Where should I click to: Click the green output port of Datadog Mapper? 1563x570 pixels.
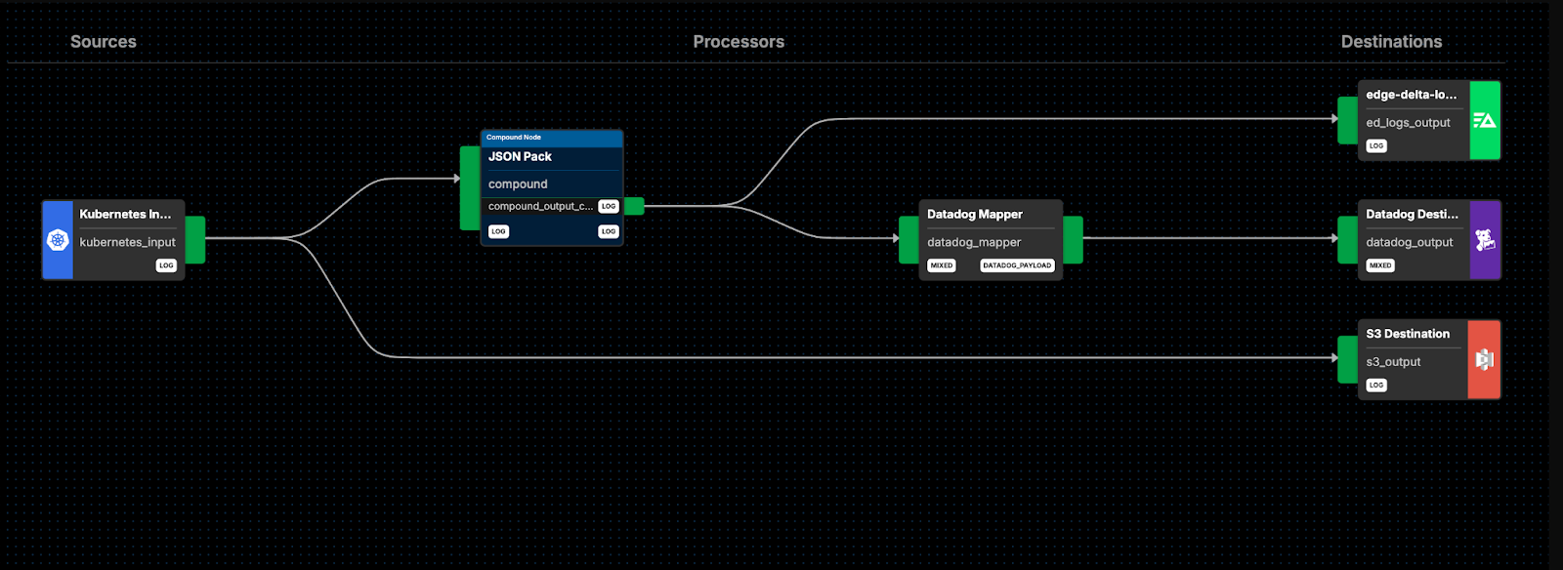(1073, 240)
